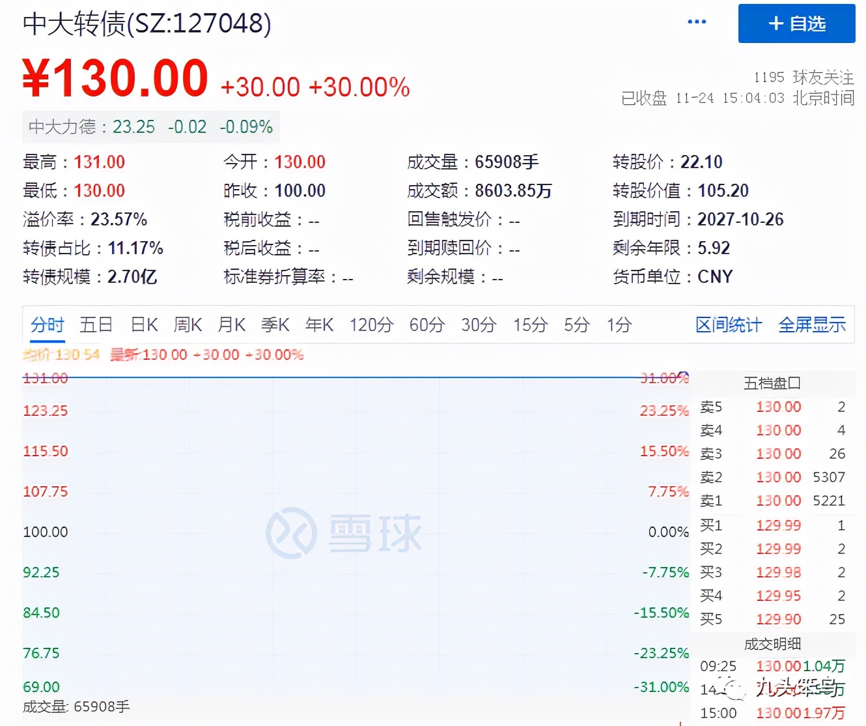This screenshot has height=726, width=866.
Task: Switch to the 120分 interval
Action: [x=370, y=325]
